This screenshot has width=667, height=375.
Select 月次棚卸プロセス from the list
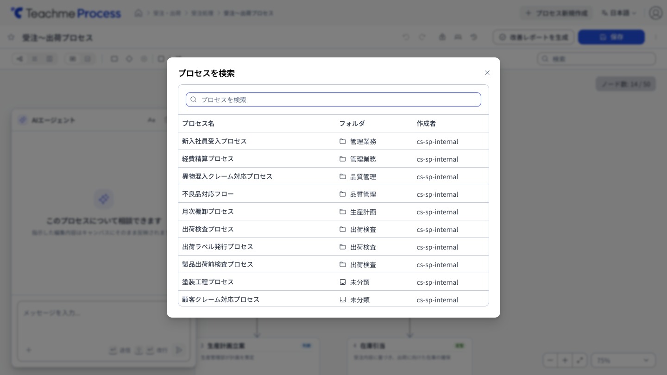333,212
